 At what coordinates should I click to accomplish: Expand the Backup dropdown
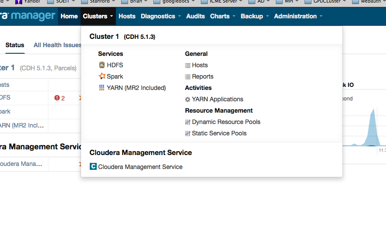(254, 16)
